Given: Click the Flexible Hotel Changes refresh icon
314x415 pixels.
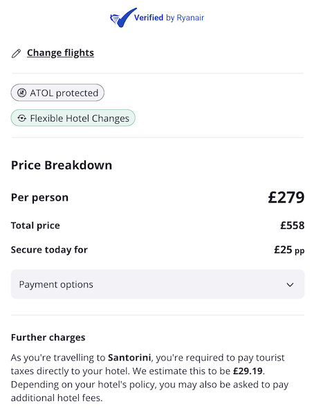Looking at the screenshot, I should (21, 118).
